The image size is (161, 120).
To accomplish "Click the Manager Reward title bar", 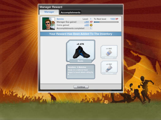I will (81, 7).
